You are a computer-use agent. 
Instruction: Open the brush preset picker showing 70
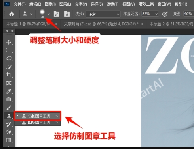[x=44, y=14]
